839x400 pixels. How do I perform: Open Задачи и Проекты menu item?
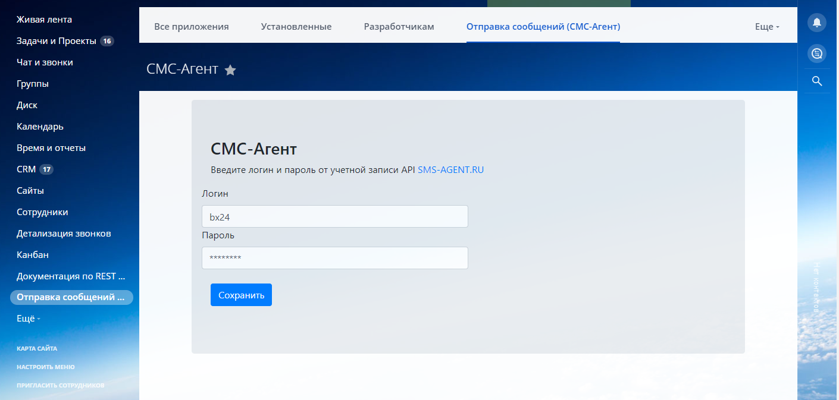(x=56, y=41)
